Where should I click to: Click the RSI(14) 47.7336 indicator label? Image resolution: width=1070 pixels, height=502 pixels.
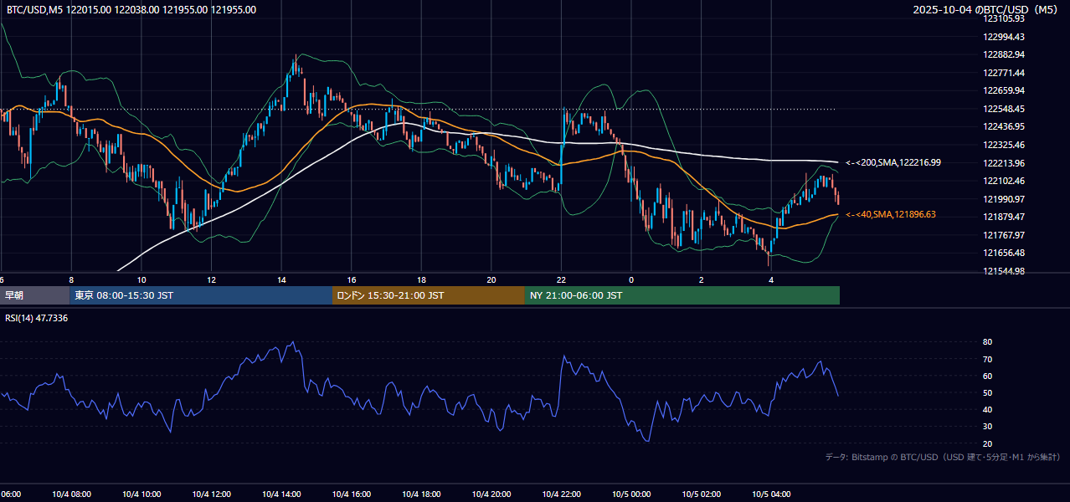point(37,318)
